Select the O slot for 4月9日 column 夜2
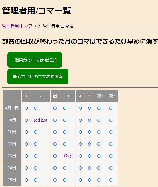The image size is (158, 187). tap(111, 108)
